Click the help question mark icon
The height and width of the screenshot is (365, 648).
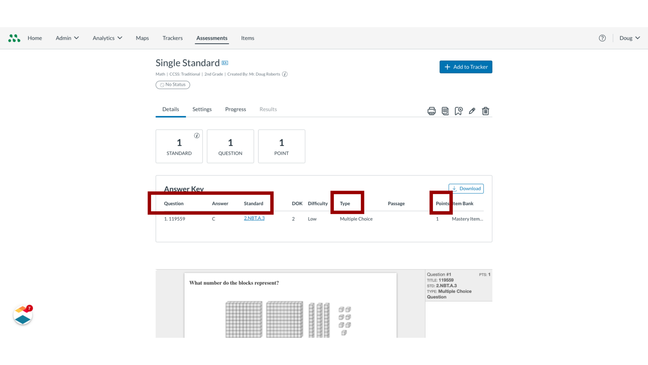(x=602, y=38)
